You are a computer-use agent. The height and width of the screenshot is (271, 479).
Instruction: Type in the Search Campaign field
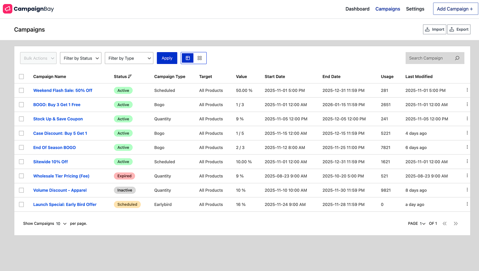(x=430, y=58)
